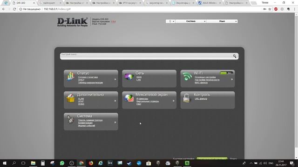This screenshot has height=167, width=298.
Task: Open the Статус section heading
Action: point(83,73)
